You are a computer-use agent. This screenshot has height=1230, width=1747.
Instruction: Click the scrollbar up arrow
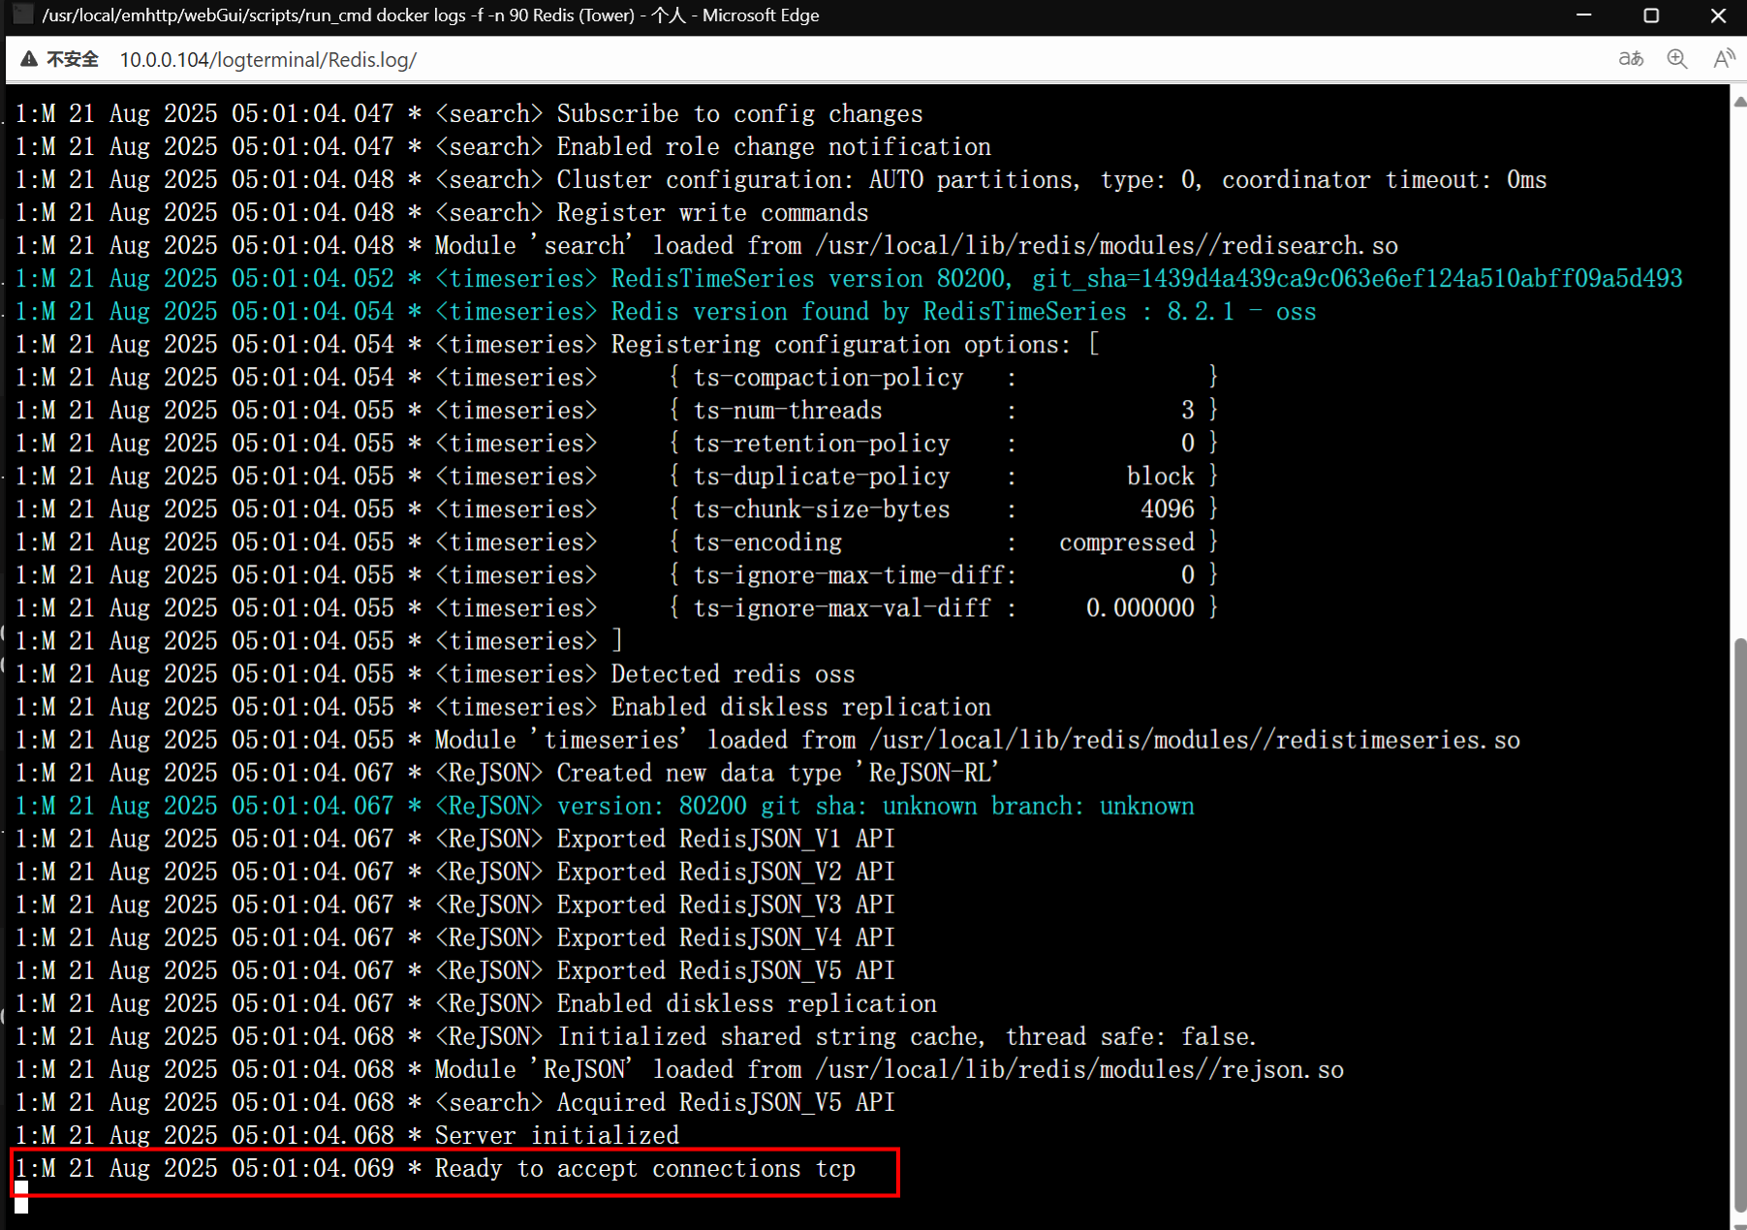click(x=1738, y=101)
